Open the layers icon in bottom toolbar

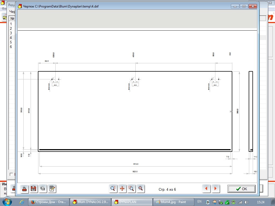pos(43,189)
